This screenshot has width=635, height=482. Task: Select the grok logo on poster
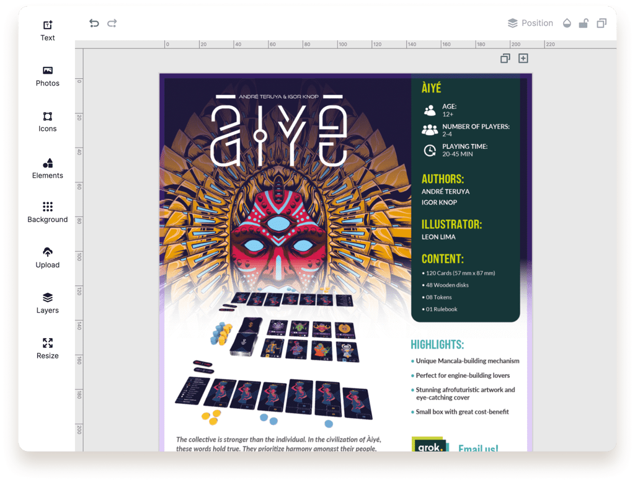point(430,444)
